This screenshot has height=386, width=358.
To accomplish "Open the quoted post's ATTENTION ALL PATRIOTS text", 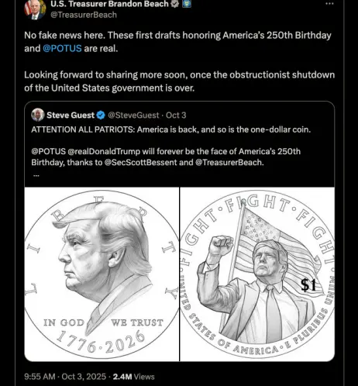I will (171, 129).
